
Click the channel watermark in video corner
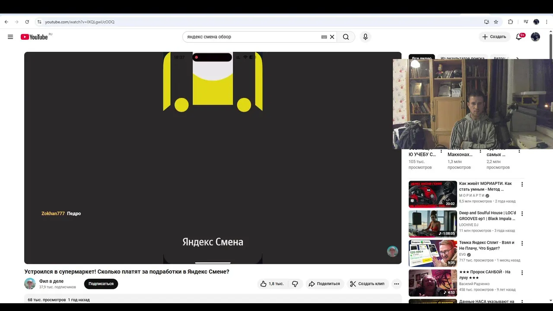click(x=392, y=251)
